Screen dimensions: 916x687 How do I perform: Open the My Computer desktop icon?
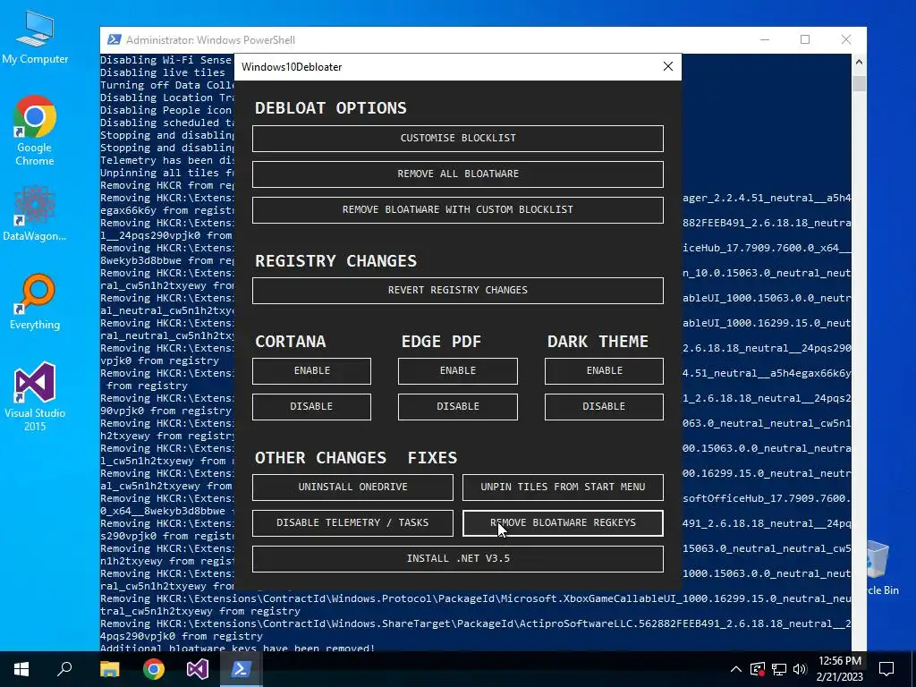pos(35,36)
